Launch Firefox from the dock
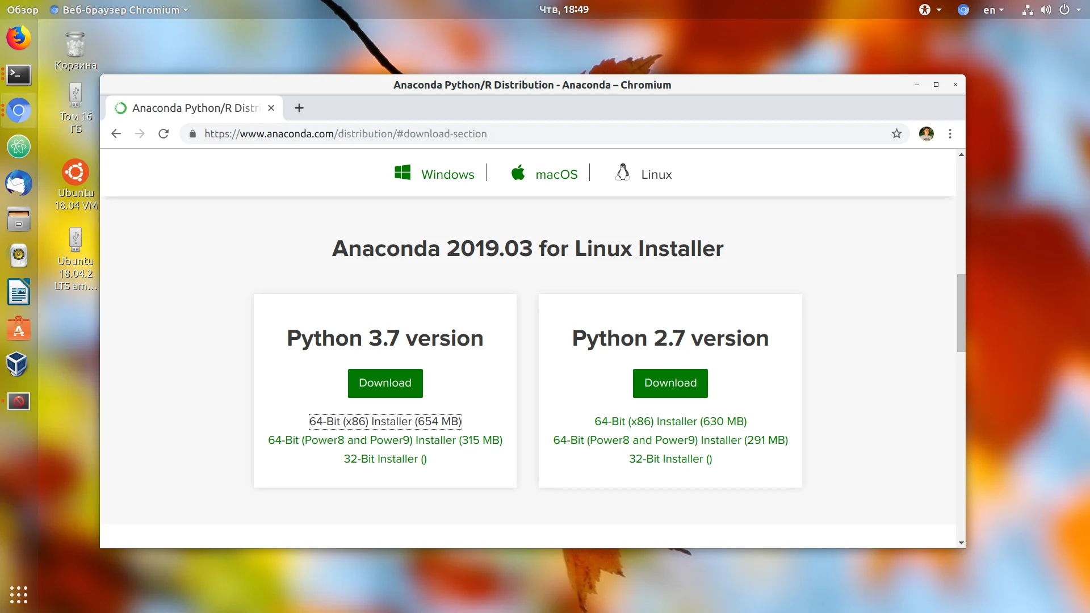This screenshot has height=613, width=1090. pyautogui.click(x=19, y=38)
